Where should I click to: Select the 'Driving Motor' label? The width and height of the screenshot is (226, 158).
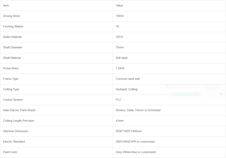point(11,16)
